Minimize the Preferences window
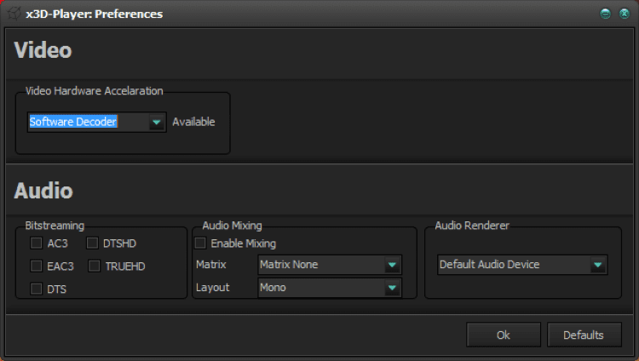This screenshot has width=639, height=361. 605,14
